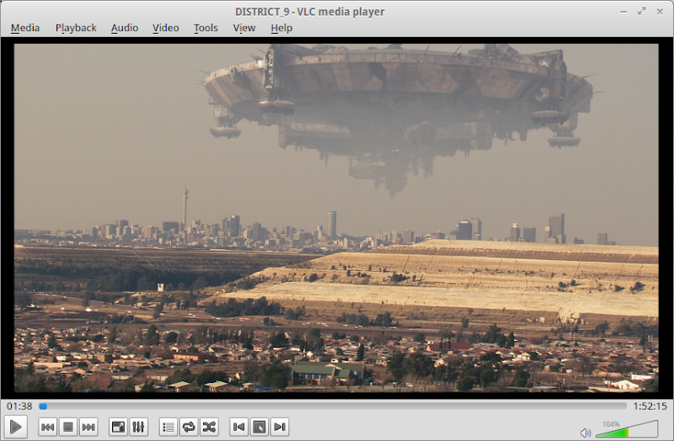
Task: Toggle random shuffle playback
Action: coord(209,427)
